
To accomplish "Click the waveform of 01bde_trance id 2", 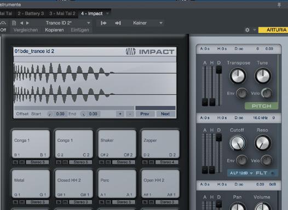I will (x=95, y=84).
